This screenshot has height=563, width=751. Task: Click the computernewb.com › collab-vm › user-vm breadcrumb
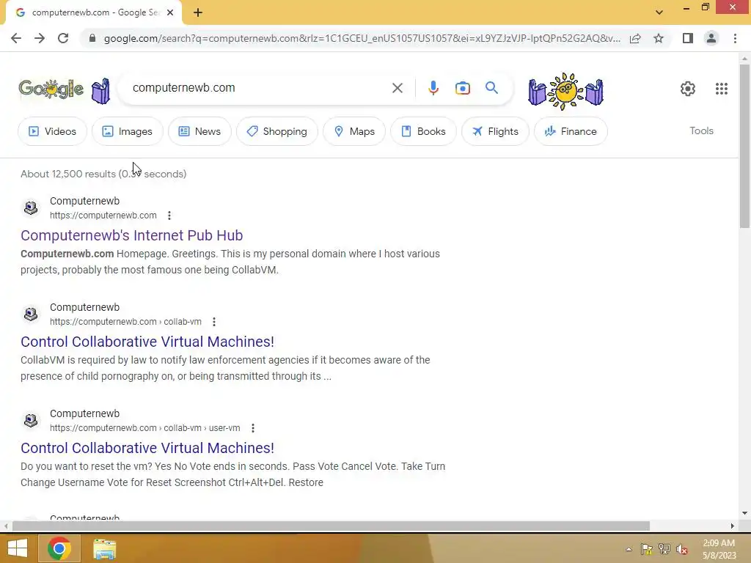click(x=145, y=428)
